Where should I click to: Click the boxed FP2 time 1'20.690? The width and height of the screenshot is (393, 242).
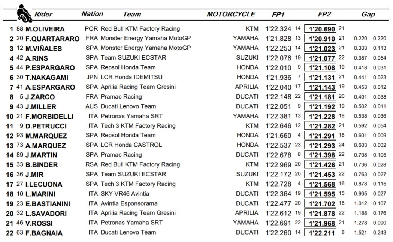pyautogui.click(x=320, y=29)
